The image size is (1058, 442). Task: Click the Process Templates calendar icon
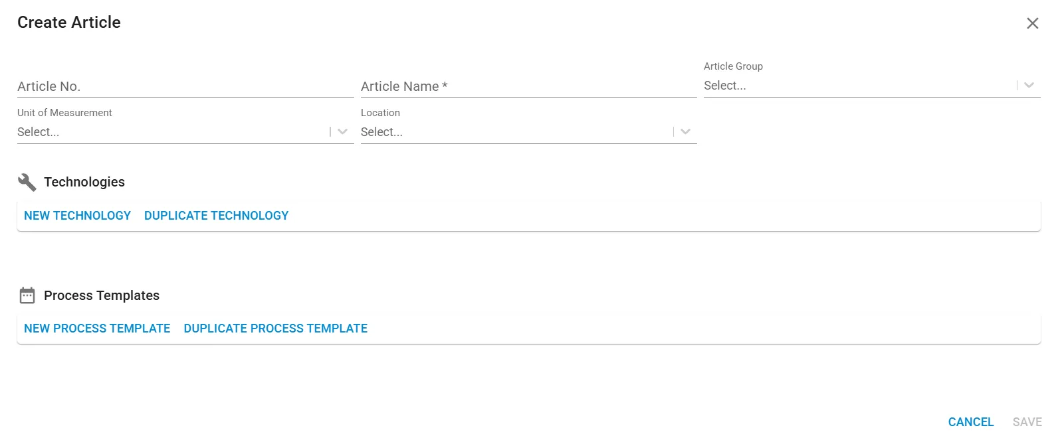coord(27,295)
